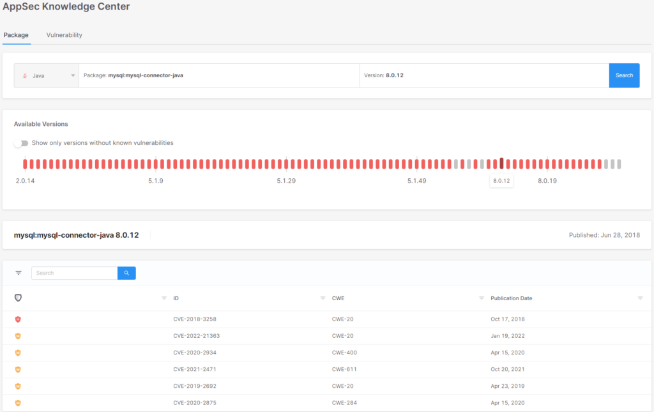This screenshot has width=654, height=412.
Task: Click the CWE column header
Action: (x=338, y=298)
